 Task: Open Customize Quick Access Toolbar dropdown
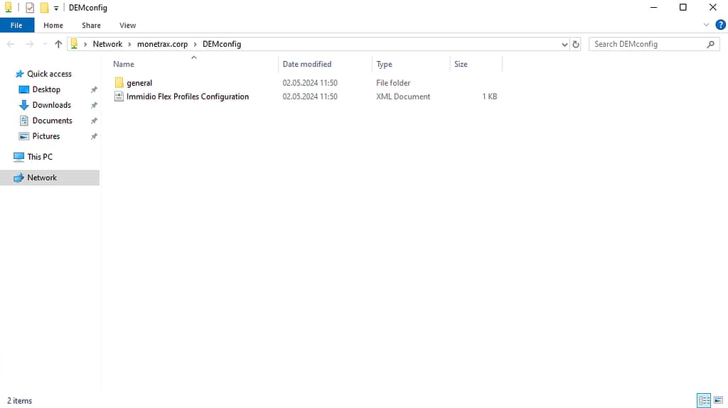click(56, 8)
